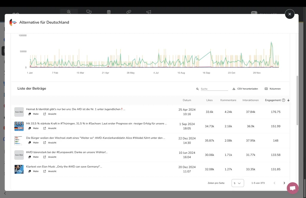
Task: Open the megaphone tab in top bar
Action: point(149,12)
